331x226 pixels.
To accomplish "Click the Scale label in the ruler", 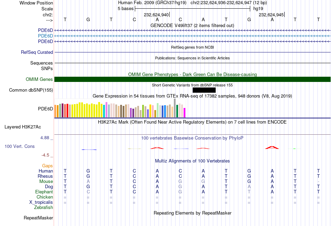I will coord(47,9).
